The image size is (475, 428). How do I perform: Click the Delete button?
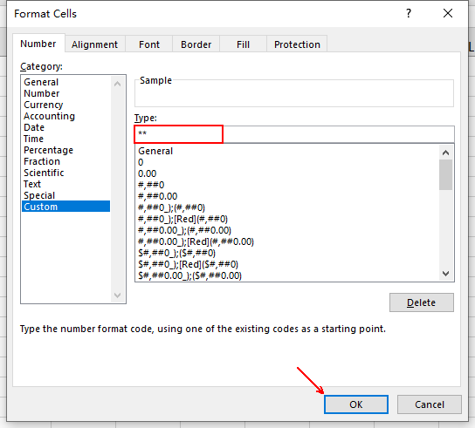point(422,302)
